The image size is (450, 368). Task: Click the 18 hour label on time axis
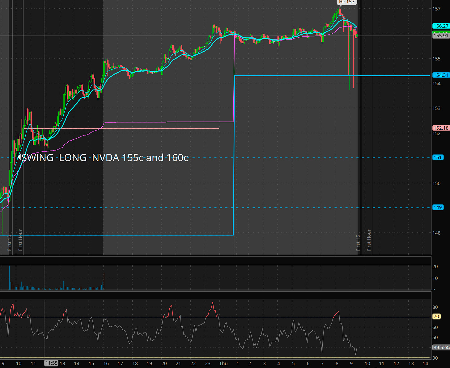[135, 364]
